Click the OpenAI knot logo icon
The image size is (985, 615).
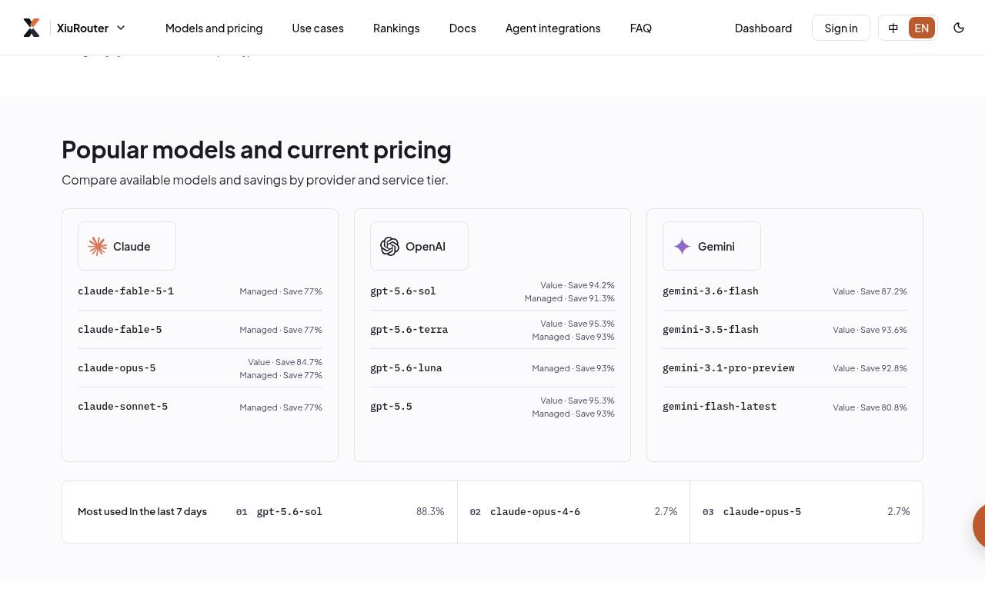click(390, 246)
